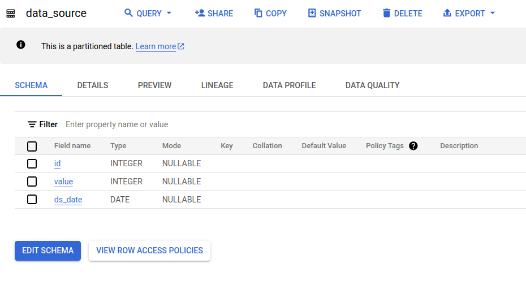Expand the Export dropdown arrow
526x285 pixels.
point(493,13)
